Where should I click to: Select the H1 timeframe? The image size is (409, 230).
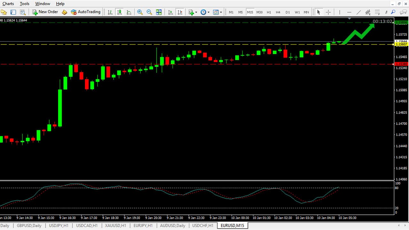(x=269, y=12)
